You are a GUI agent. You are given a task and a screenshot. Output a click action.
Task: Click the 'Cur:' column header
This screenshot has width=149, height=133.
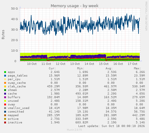pyautogui.click(x=52, y=68)
